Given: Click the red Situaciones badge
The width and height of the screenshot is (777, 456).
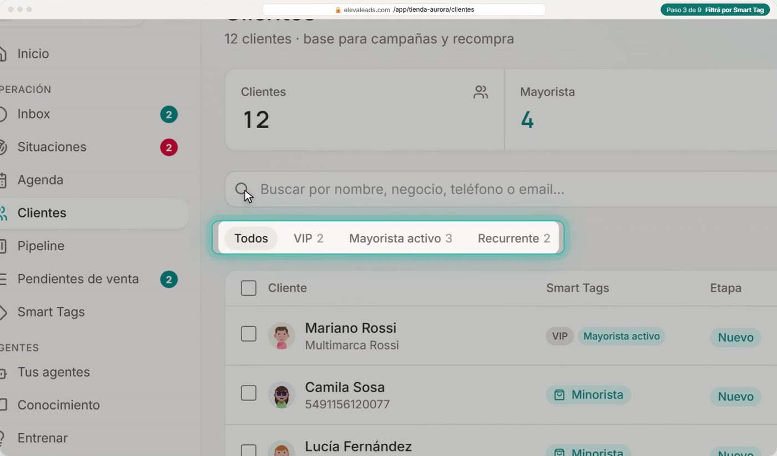Looking at the screenshot, I should click(x=169, y=148).
